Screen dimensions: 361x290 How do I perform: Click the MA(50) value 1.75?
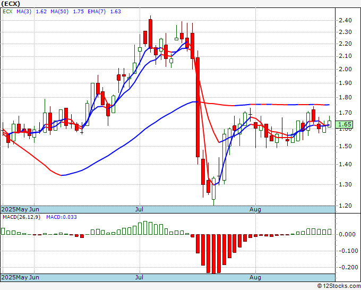pos(78,12)
